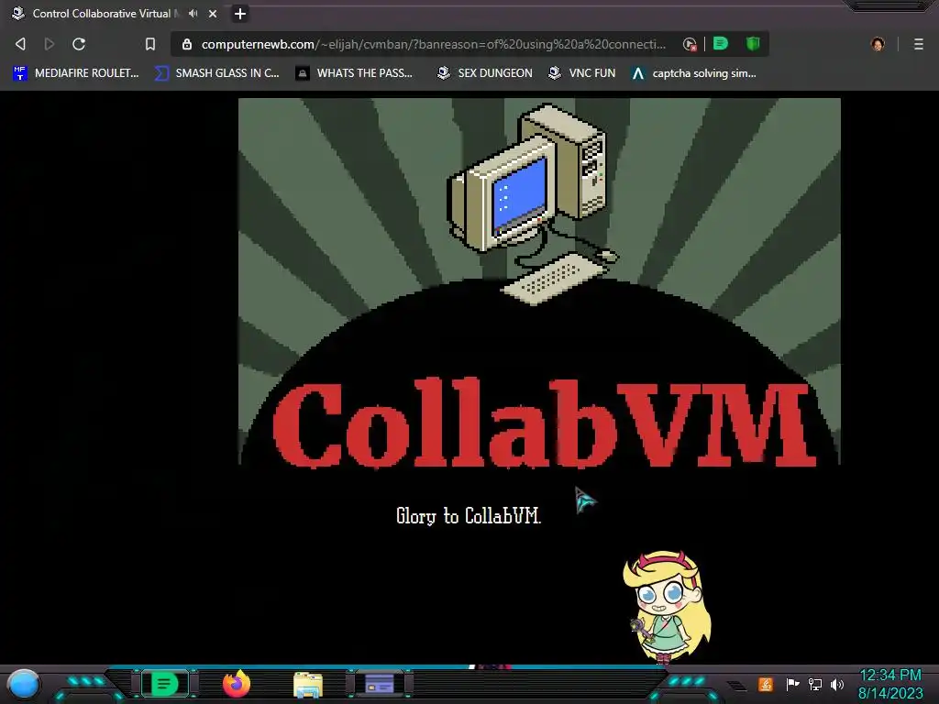Screen dimensions: 939x704
Task: Go back to the previous page
Action: [x=20, y=44]
